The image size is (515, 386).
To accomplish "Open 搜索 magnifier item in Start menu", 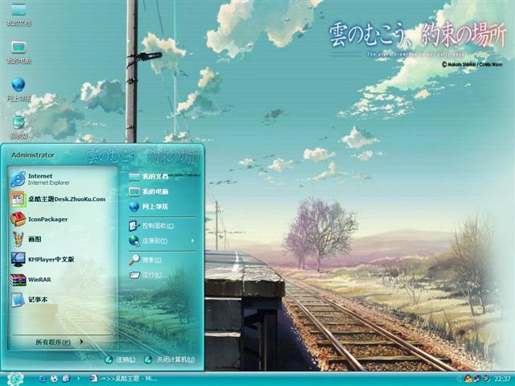I will pyautogui.click(x=145, y=260).
